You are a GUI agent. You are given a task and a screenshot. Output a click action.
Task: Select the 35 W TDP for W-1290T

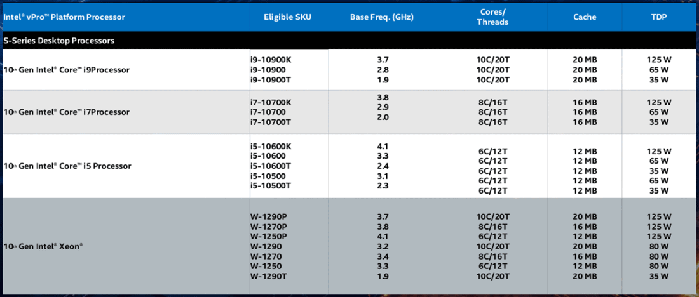click(660, 277)
